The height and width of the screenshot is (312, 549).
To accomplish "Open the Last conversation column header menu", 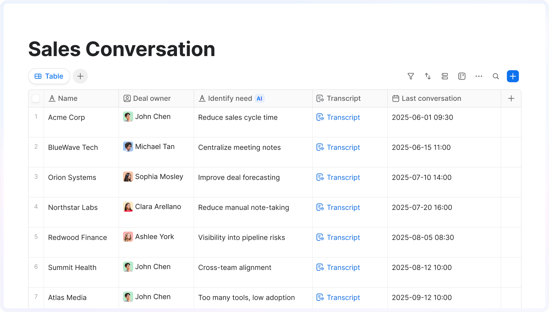I will [x=431, y=98].
